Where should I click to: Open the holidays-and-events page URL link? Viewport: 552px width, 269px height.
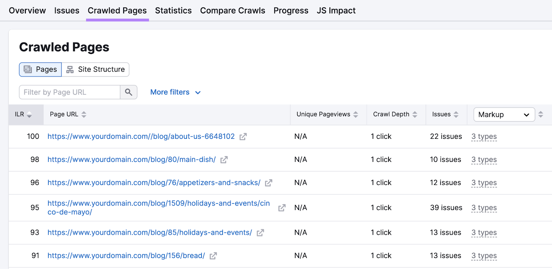[x=149, y=232]
